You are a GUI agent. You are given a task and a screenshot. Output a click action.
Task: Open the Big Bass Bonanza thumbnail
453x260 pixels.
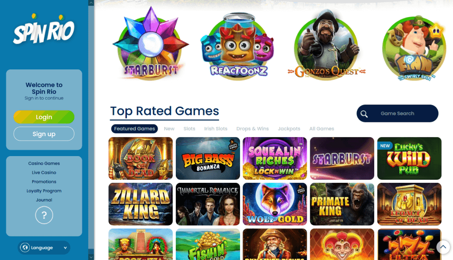pos(208,158)
